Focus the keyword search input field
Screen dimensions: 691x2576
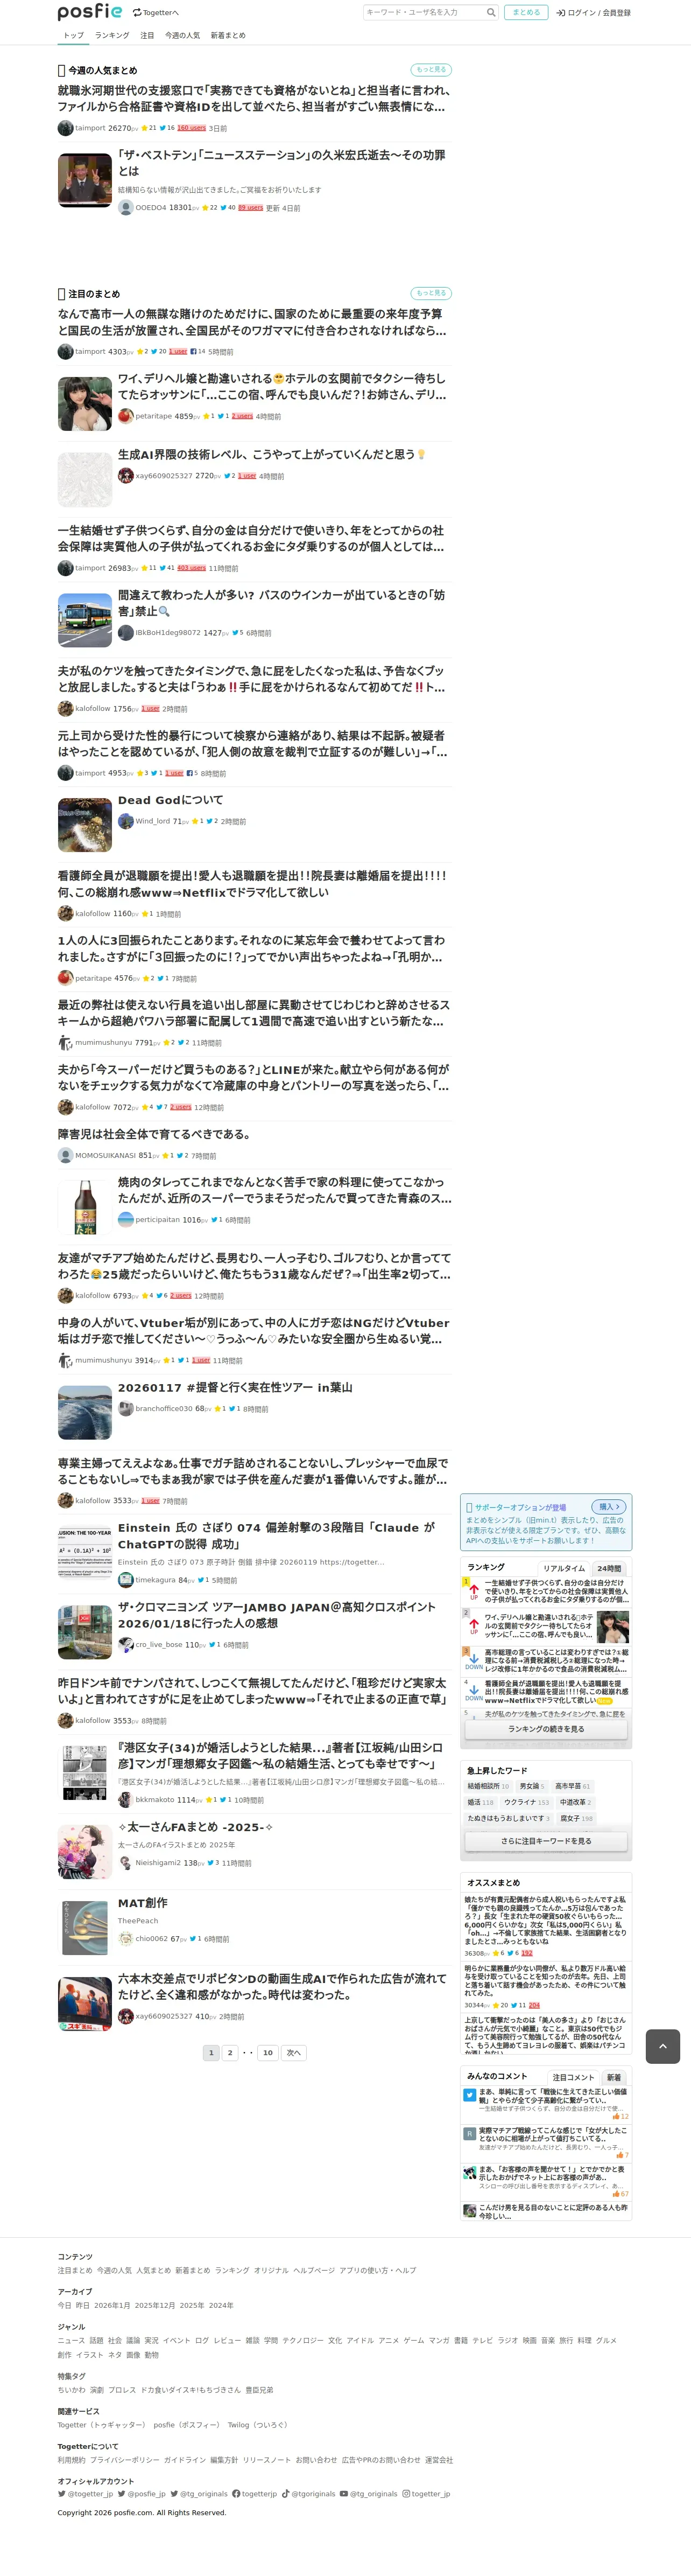[x=424, y=12]
